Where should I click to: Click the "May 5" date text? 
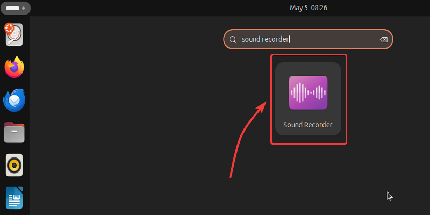pyautogui.click(x=298, y=8)
